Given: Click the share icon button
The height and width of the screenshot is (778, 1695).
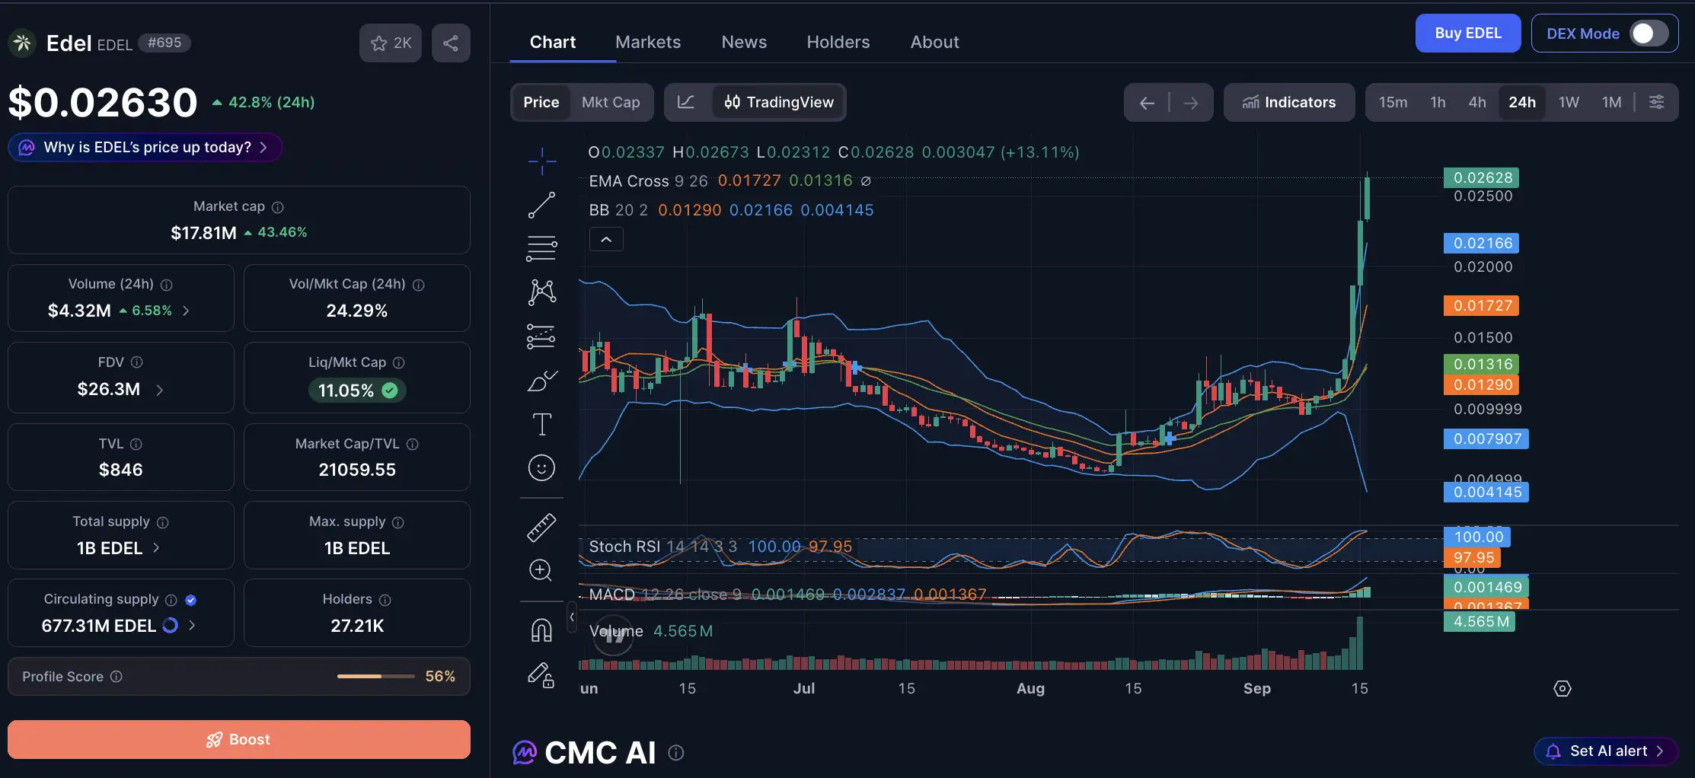Looking at the screenshot, I should [x=451, y=43].
